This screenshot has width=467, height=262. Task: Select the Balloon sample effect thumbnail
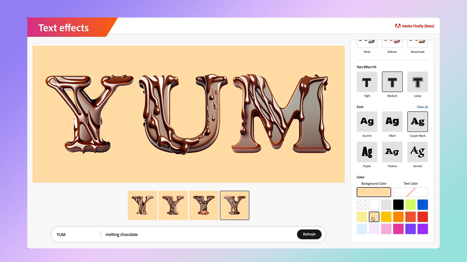(392, 47)
